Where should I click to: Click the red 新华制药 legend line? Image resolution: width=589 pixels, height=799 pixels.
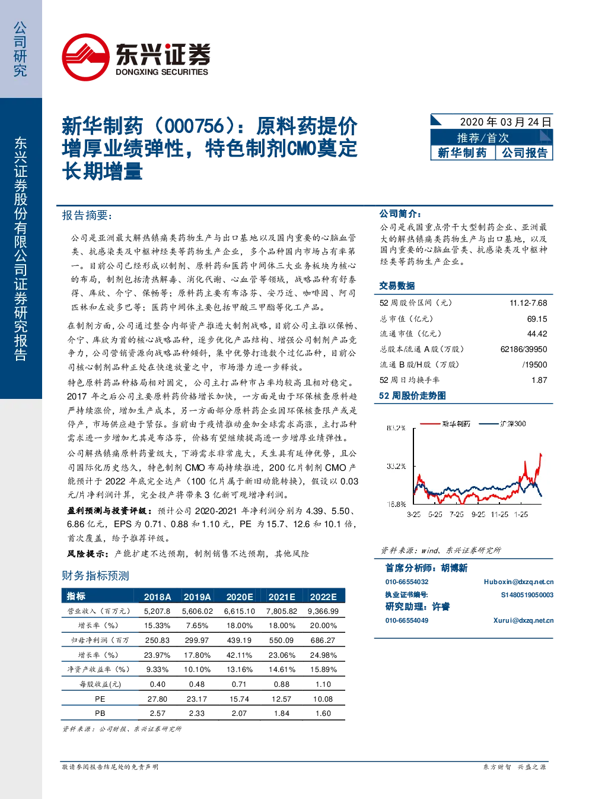coord(430,424)
